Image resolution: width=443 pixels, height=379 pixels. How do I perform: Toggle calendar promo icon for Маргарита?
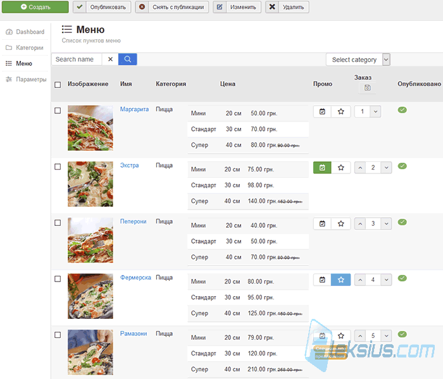322,111
